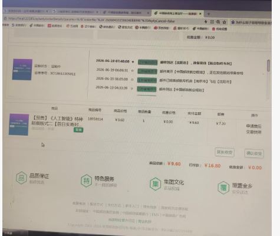Click the 特色服务 heading text
280x236 pixels.
pyautogui.click(x=104, y=179)
